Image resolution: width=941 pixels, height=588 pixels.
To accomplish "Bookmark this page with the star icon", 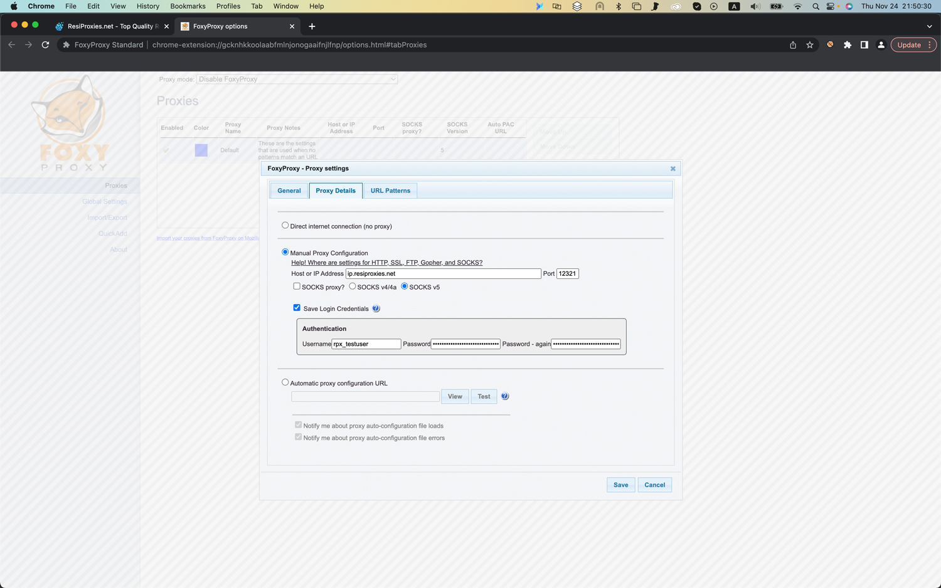I will point(810,45).
